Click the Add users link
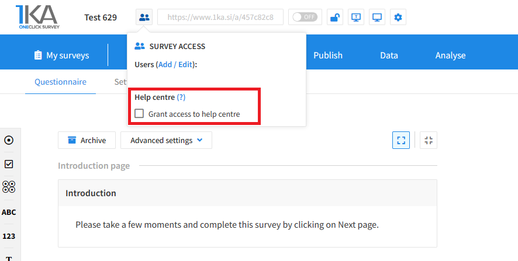This screenshot has width=518, height=261. tap(165, 65)
